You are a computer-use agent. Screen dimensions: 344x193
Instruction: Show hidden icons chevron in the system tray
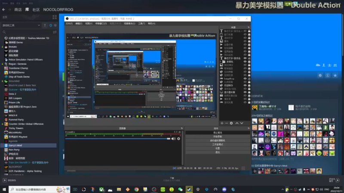click(x=283, y=190)
